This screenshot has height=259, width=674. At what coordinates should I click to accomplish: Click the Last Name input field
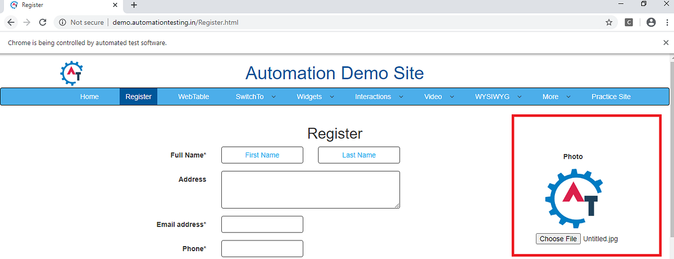click(359, 155)
